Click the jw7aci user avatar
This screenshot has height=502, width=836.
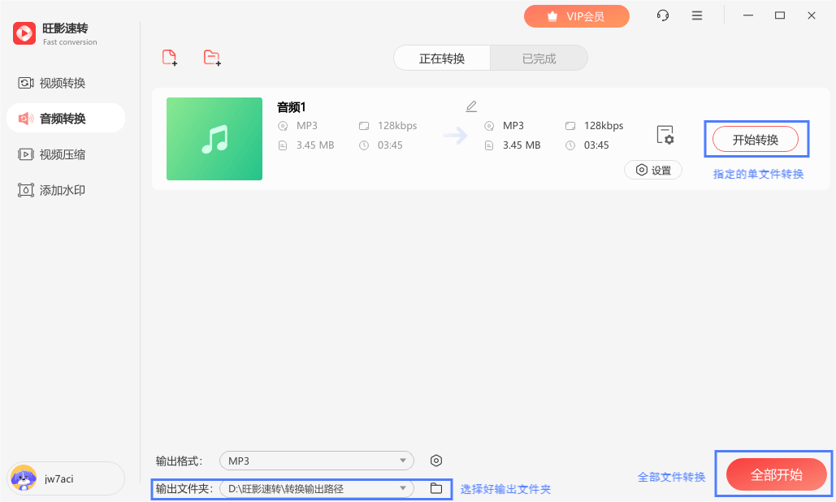[x=24, y=478]
